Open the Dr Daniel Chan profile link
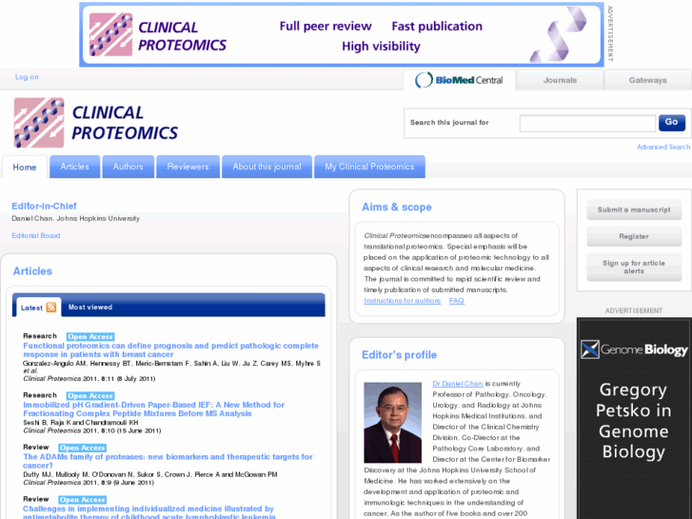692x519 pixels. pyautogui.click(x=458, y=384)
